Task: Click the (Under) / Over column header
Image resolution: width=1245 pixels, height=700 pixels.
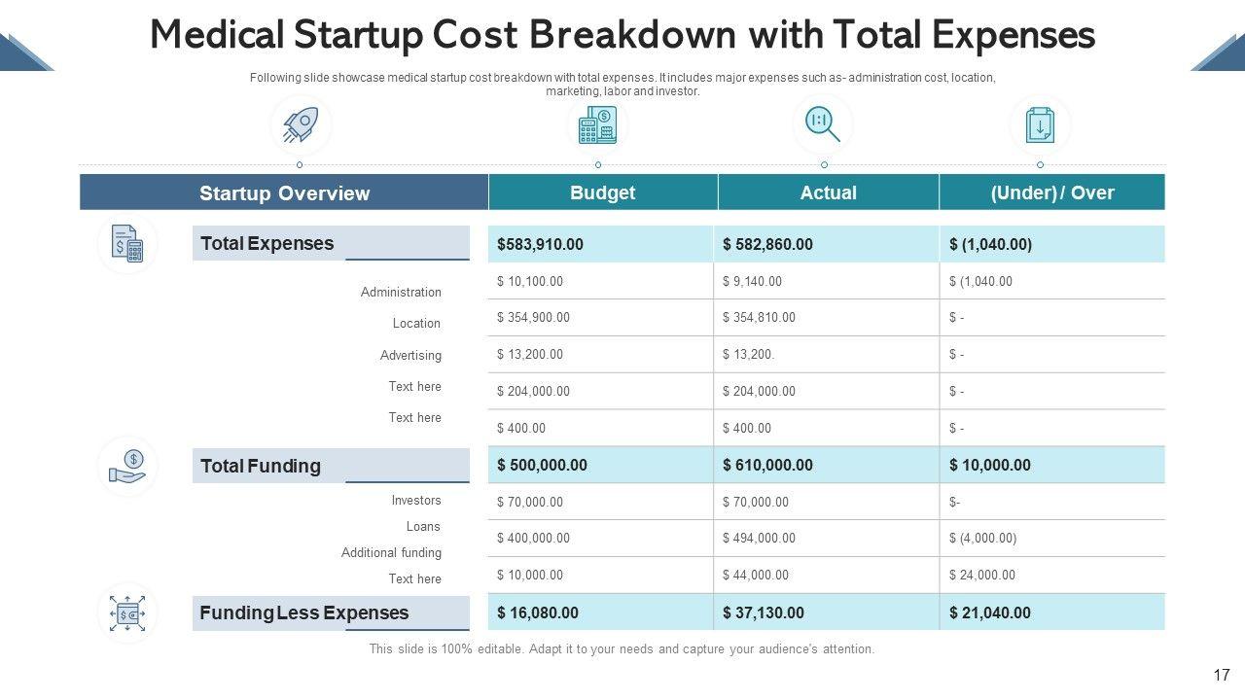Action: coord(1051,192)
